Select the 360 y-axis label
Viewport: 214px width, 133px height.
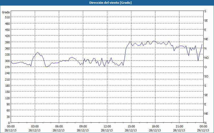[8, 48]
